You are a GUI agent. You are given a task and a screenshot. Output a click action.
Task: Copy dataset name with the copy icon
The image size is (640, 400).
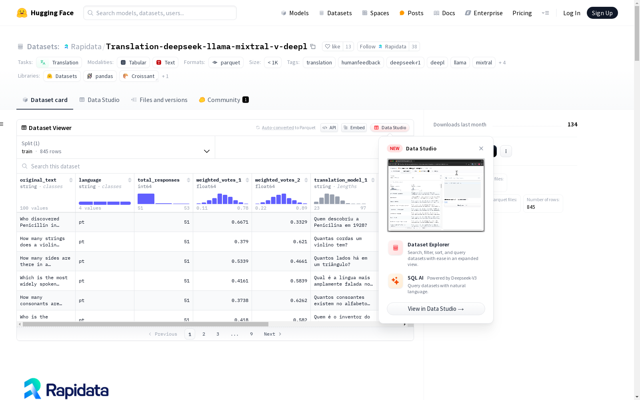tap(313, 46)
